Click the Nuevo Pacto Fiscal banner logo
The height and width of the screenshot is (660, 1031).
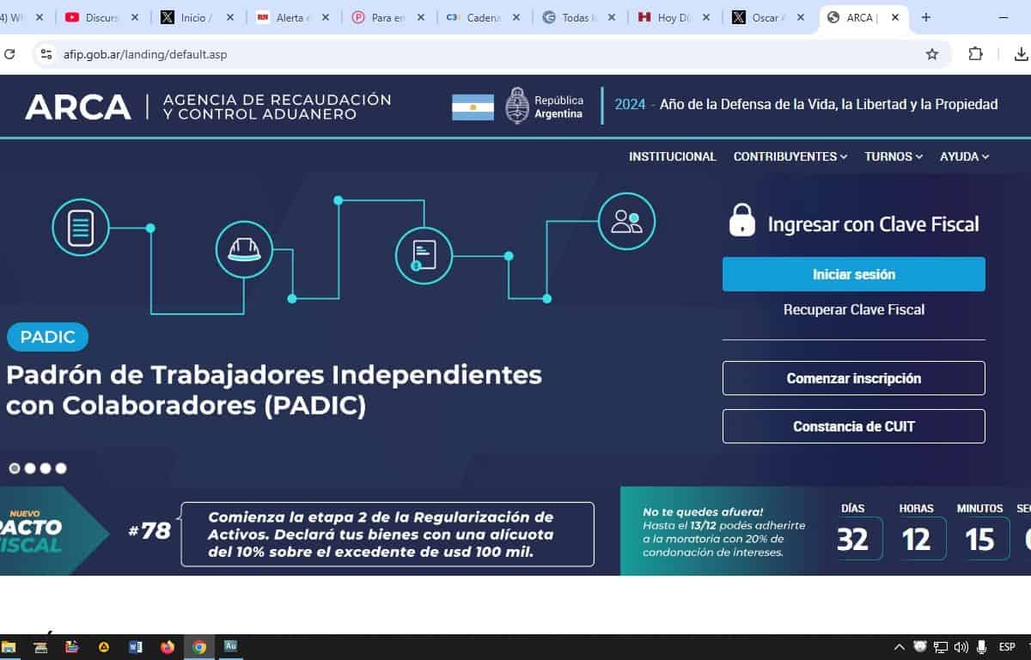[33, 532]
